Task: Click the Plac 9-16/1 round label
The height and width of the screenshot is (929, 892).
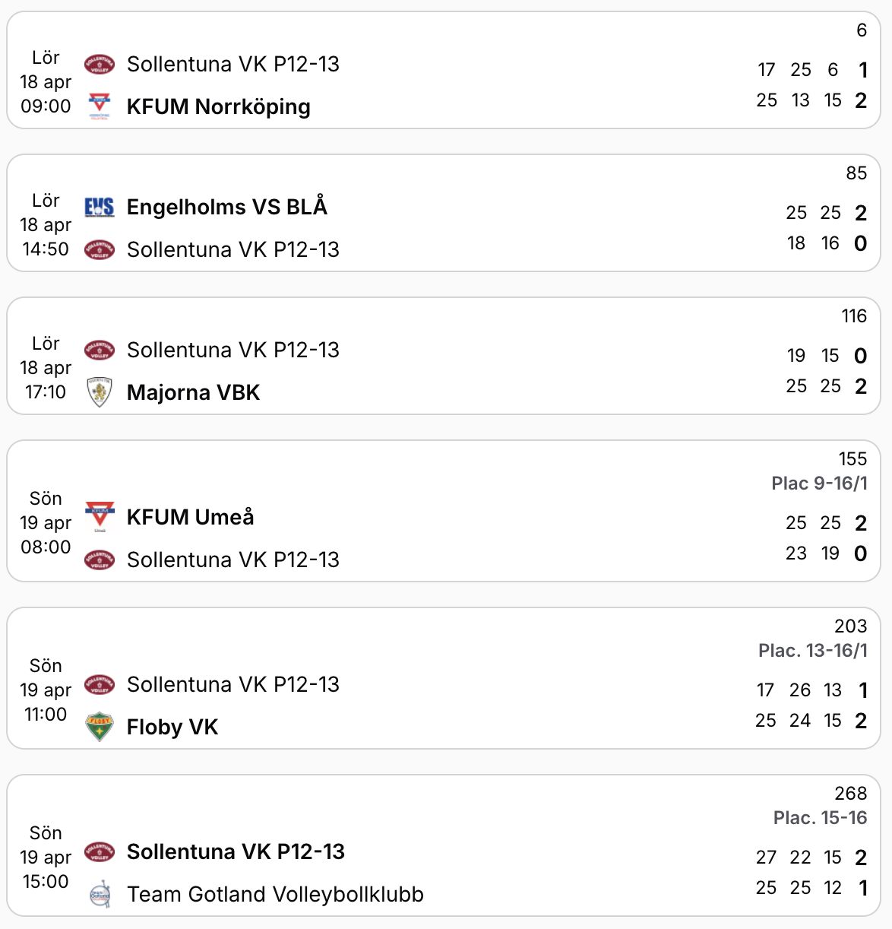Action: [x=819, y=484]
